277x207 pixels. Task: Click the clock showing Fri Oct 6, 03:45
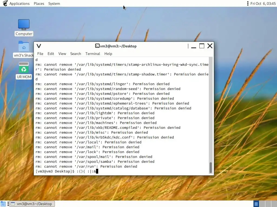pyautogui.click(x=263, y=4)
